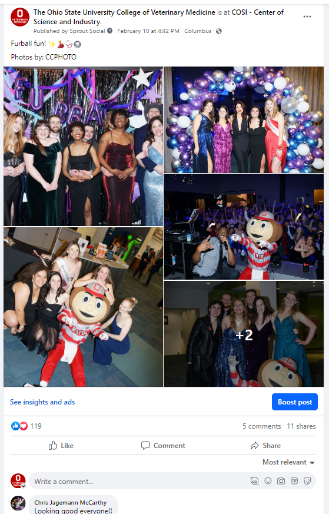329x514 pixels.
Task: Switch commenting profile via avatar arrow
Action: tap(24, 486)
